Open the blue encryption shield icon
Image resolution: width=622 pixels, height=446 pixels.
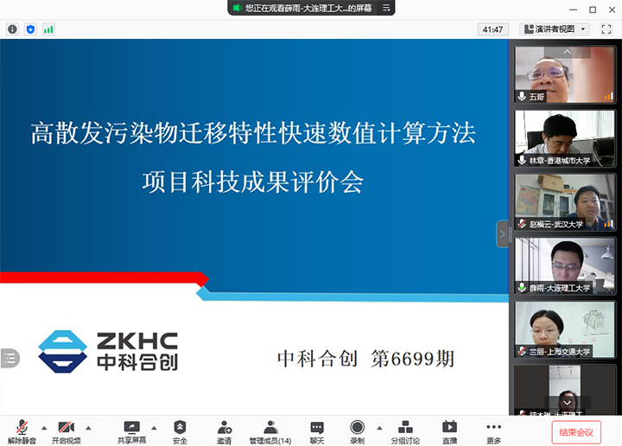pos(30,29)
